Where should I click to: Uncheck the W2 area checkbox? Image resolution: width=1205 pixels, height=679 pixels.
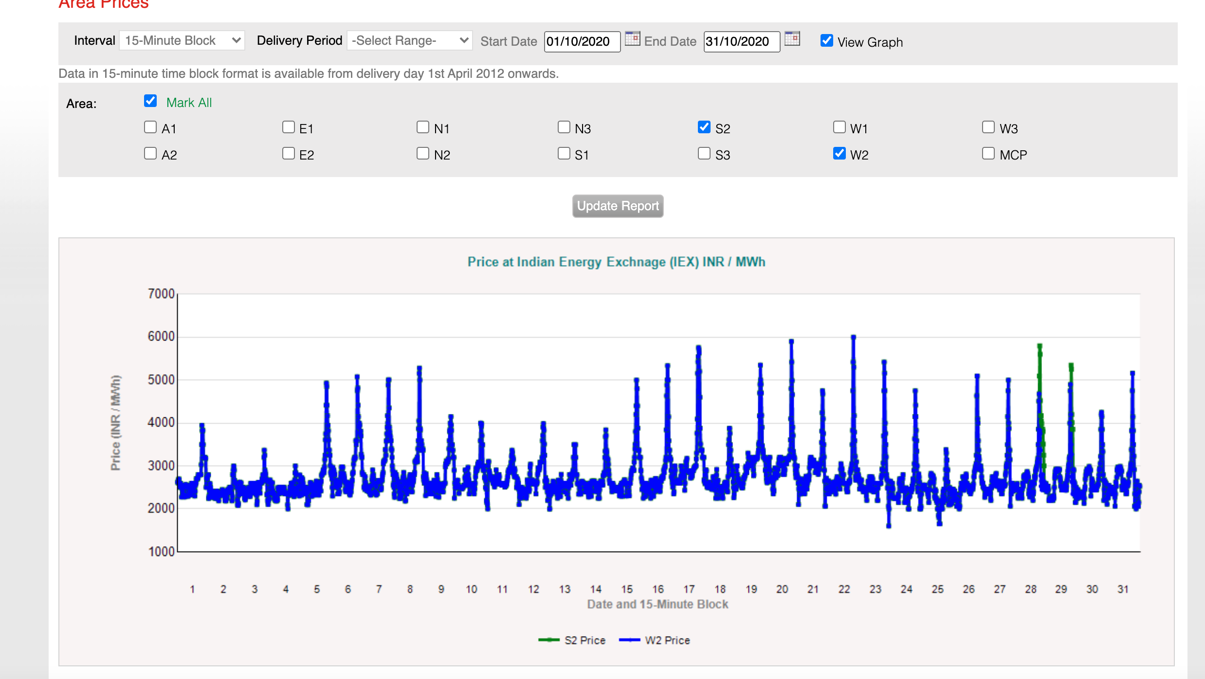tap(840, 153)
